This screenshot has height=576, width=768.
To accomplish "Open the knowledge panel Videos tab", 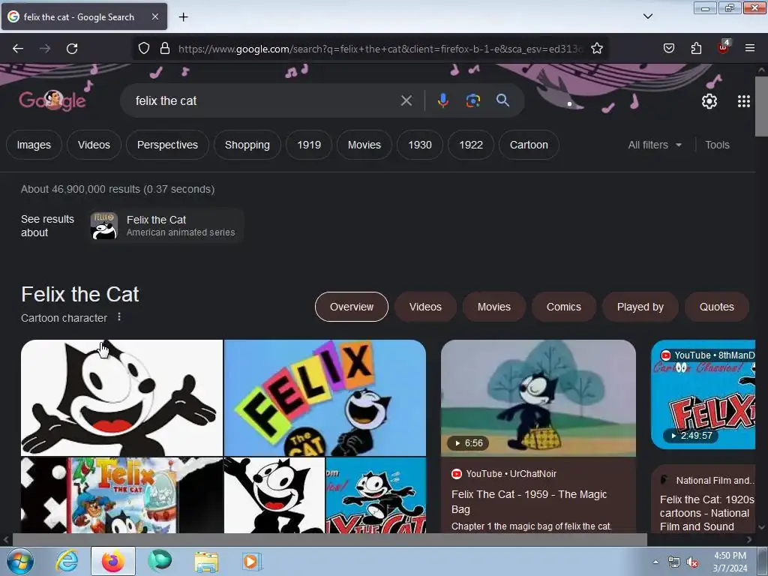I will [x=425, y=307].
